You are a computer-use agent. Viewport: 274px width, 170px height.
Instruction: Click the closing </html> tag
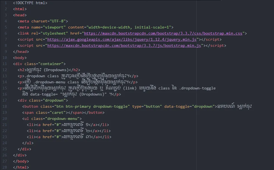click(21, 167)
